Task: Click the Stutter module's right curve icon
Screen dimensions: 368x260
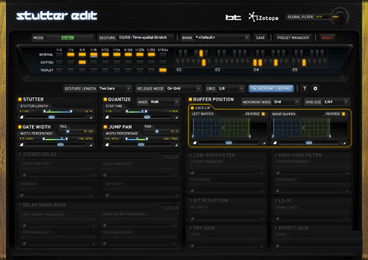Action: point(90,118)
